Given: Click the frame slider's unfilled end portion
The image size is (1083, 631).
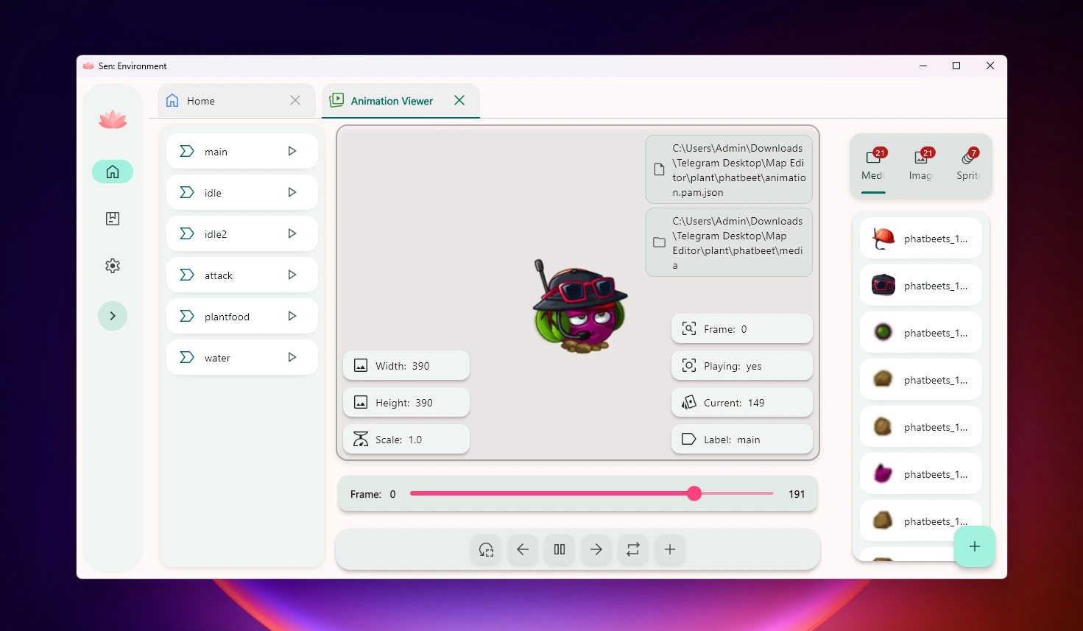Looking at the screenshot, I should point(736,493).
